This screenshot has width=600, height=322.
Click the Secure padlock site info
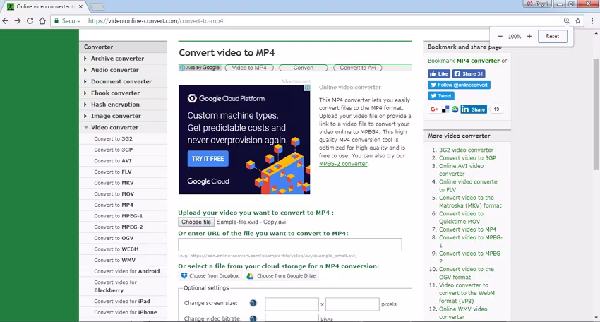pos(67,21)
